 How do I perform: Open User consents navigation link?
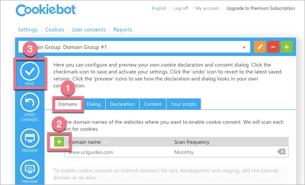click(x=89, y=29)
